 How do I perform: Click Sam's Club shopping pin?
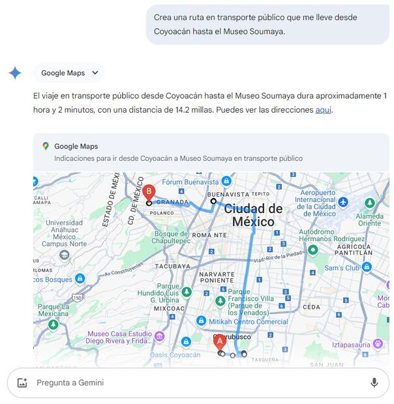coord(367,267)
